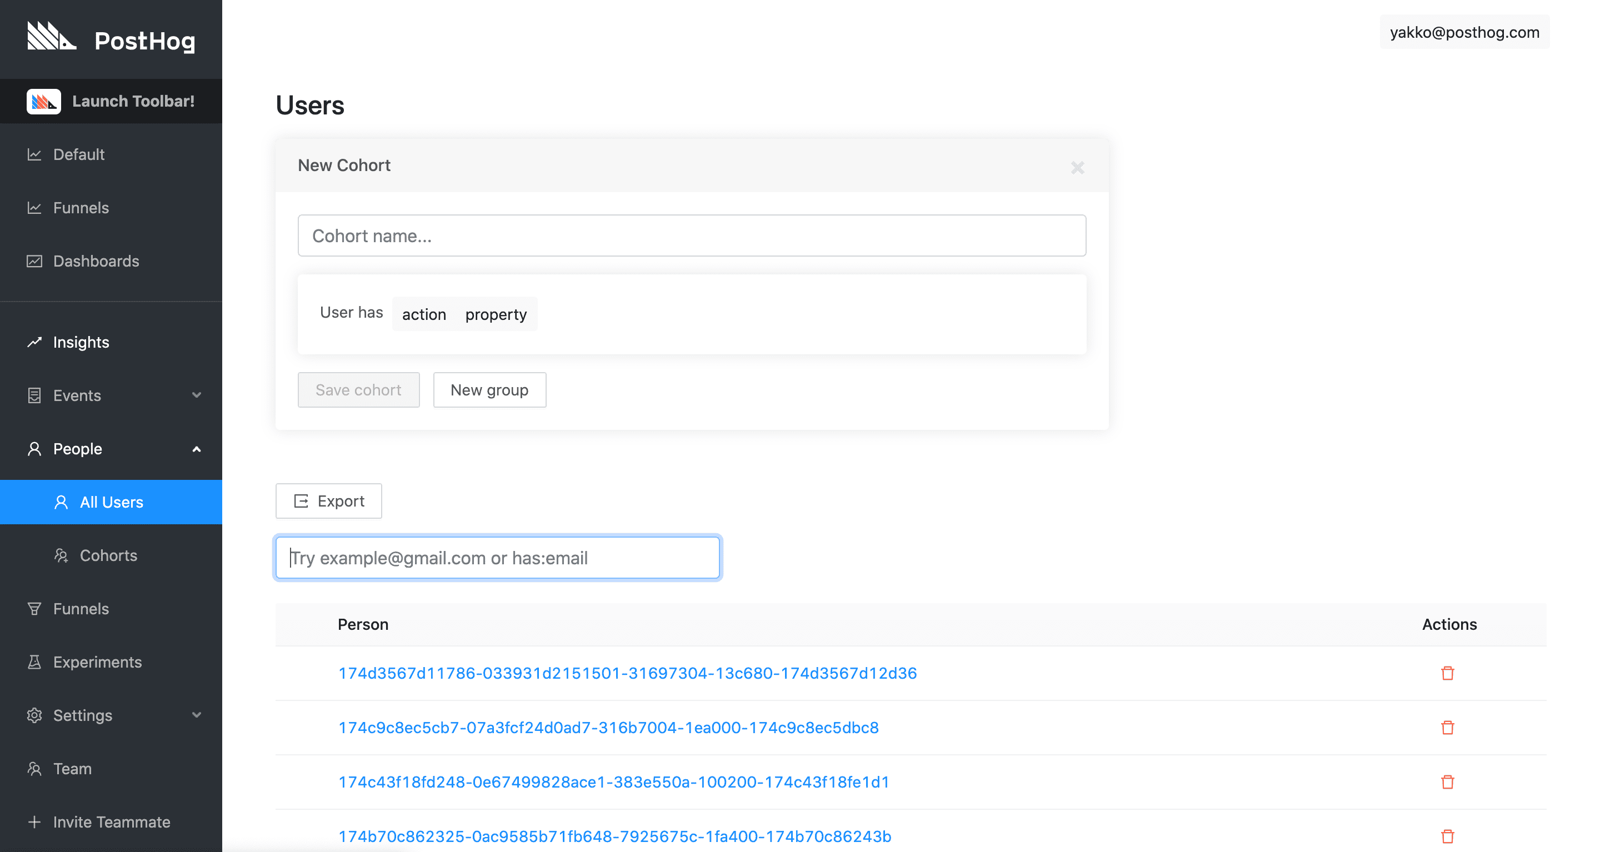Click Invite Teammate
The image size is (1600, 852).
coord(111,822)
